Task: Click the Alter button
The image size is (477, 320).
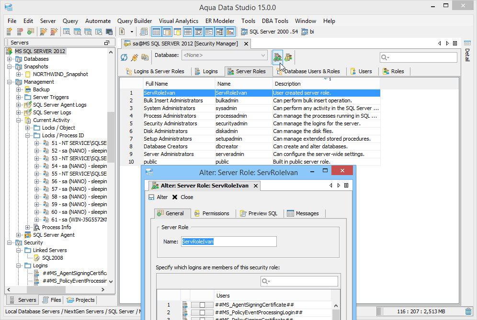Action: (158, 197)
